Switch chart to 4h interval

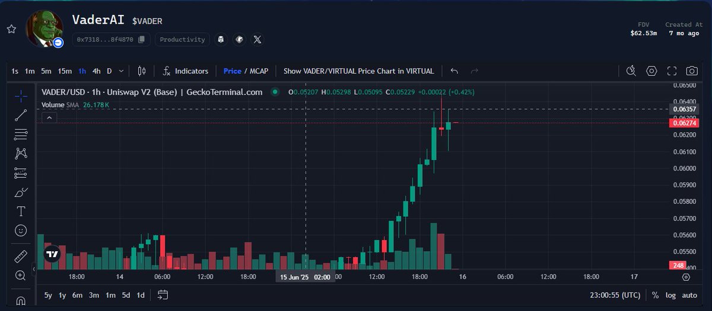[96, 71]
